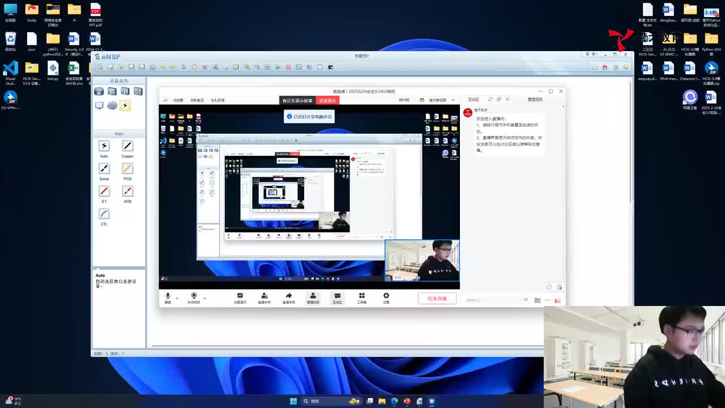Viewport: 725px width, 408px height.
Task: Click the refresh icon in the chat panel header
Action: coord(491,99)
